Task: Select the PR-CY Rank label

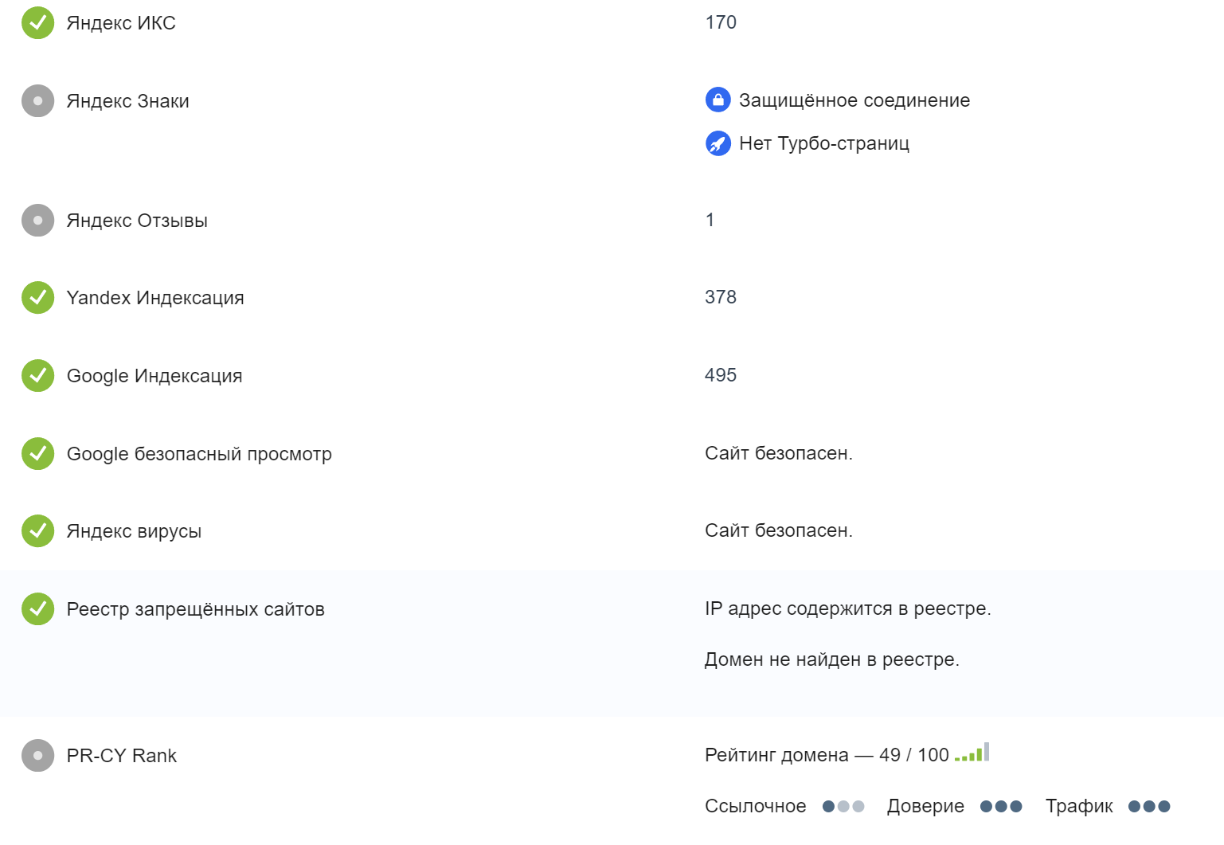Action: [122, 756]
